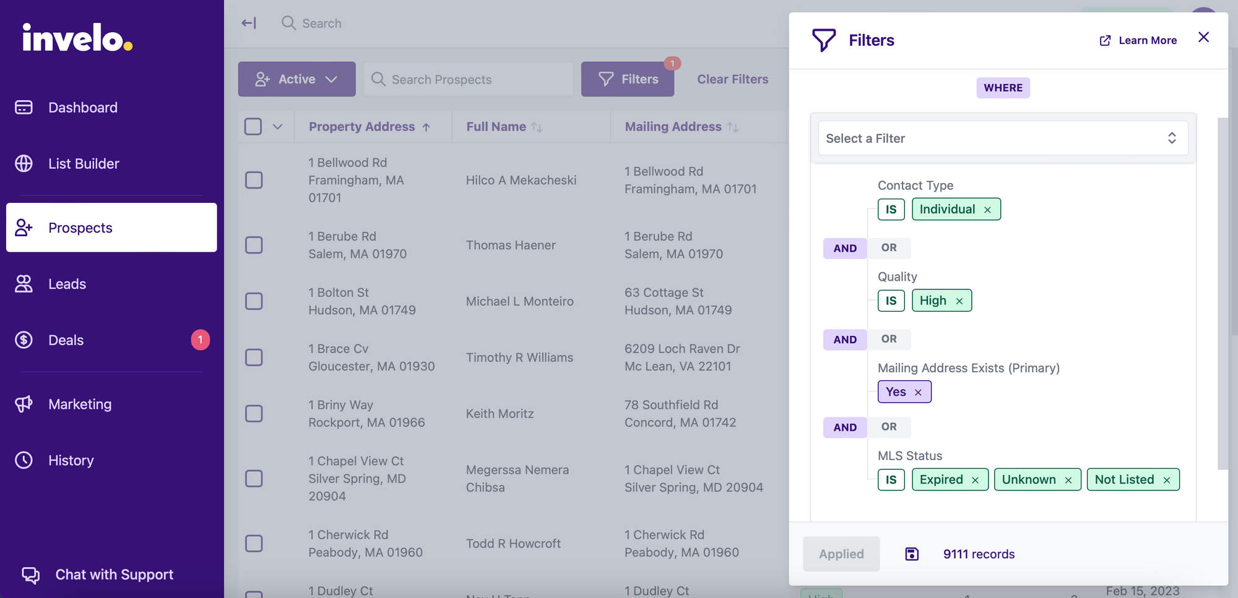Click the top Search field
1238x598 pixels.
322,23
